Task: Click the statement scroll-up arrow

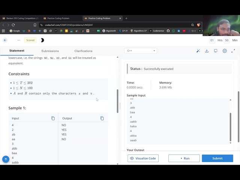Action: pyautogui.click(x=117, y=57)
